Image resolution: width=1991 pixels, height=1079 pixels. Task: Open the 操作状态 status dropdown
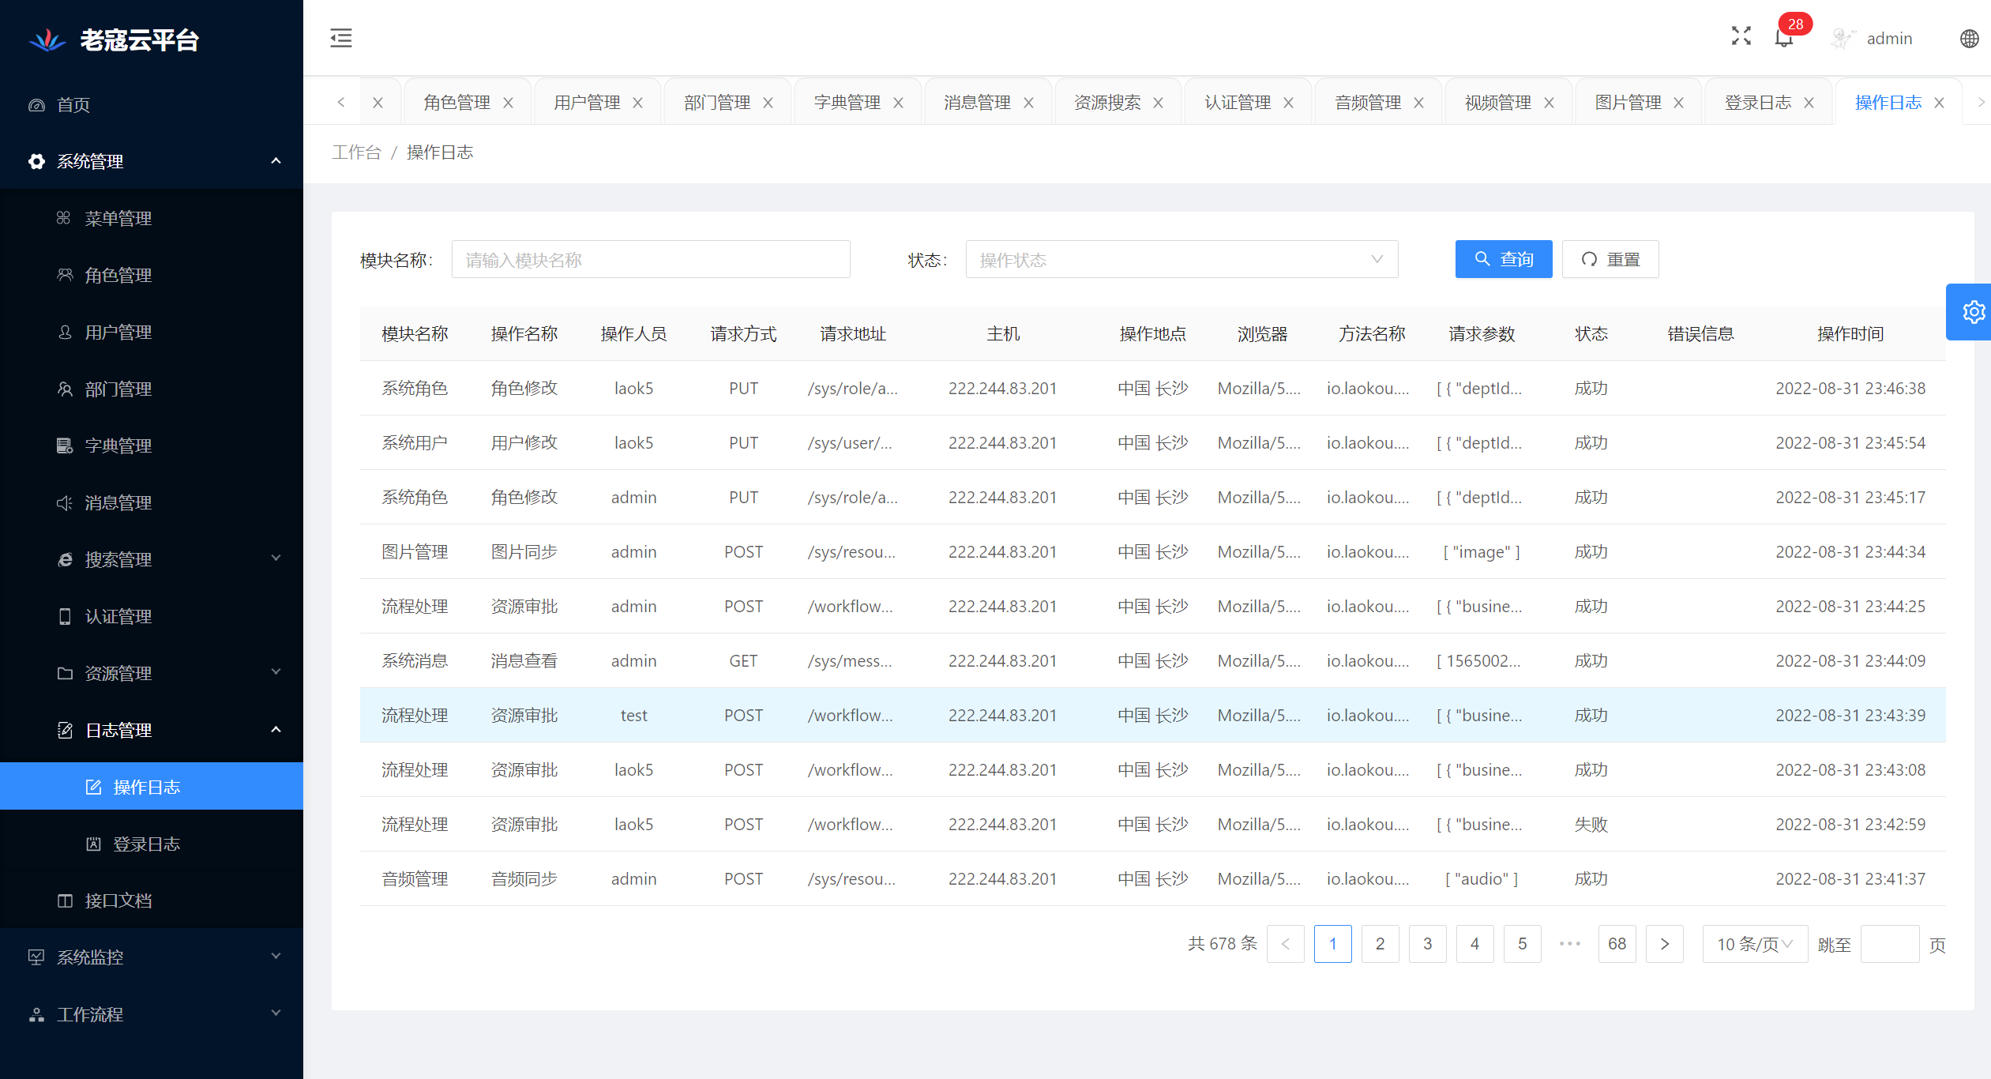click(x=1181, y=260)
